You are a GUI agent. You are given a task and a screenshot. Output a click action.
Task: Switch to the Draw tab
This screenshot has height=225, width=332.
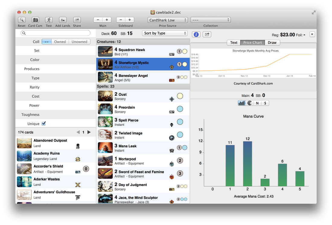272,42
